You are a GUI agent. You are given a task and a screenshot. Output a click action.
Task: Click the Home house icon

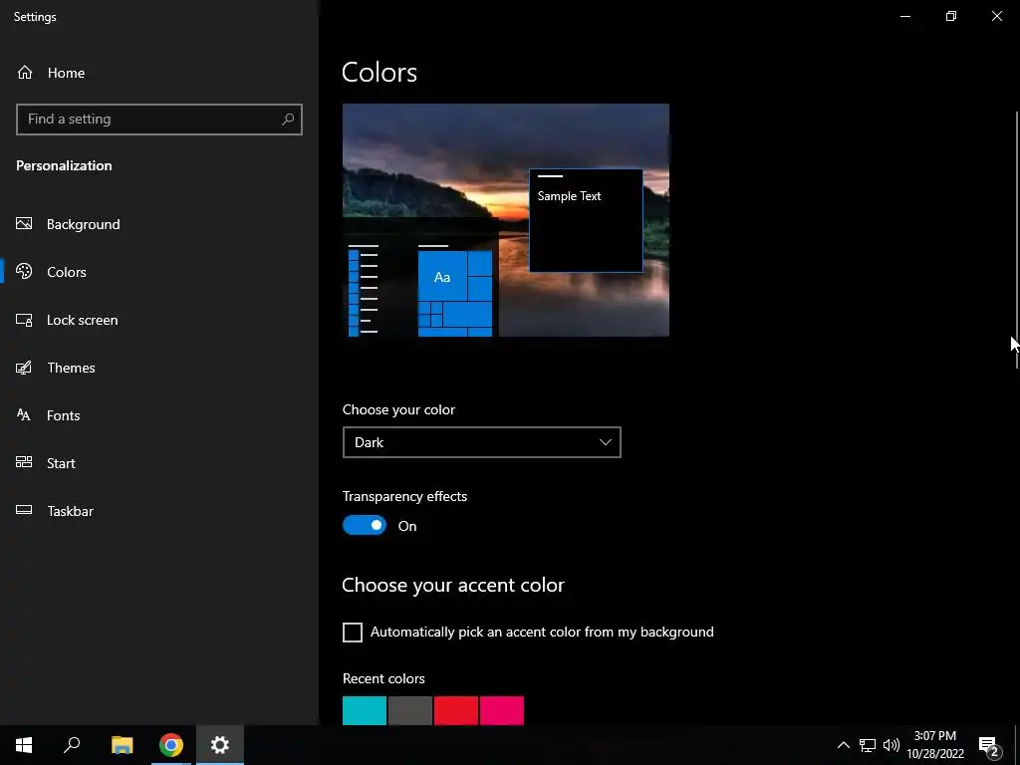coord(25,72)
